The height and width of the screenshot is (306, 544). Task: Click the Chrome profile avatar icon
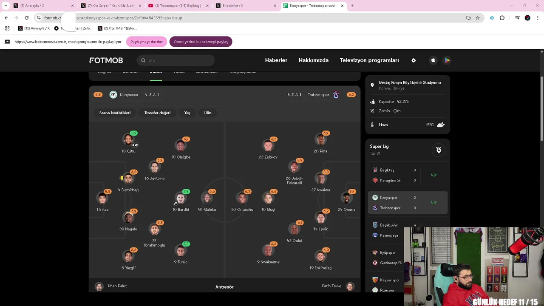coord(527,18)
